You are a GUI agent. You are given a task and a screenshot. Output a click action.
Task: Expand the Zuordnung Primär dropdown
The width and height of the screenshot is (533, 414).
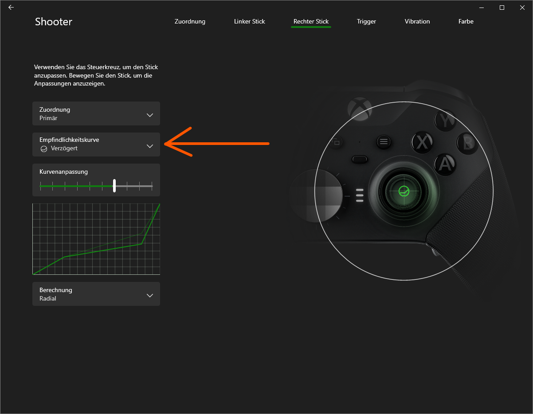pos(96,113)
